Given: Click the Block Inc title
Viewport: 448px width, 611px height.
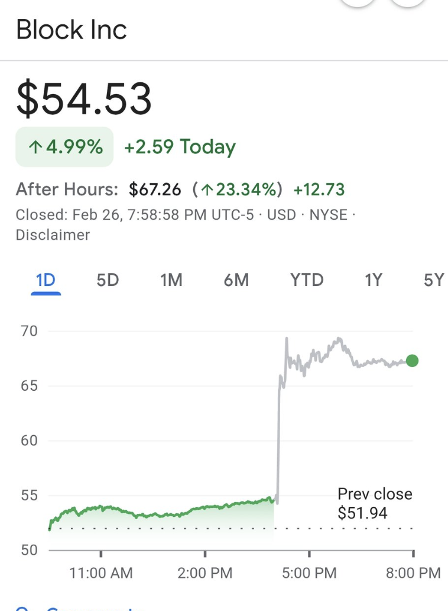Looking at the screenshot, I should click(x=72, y=30).
